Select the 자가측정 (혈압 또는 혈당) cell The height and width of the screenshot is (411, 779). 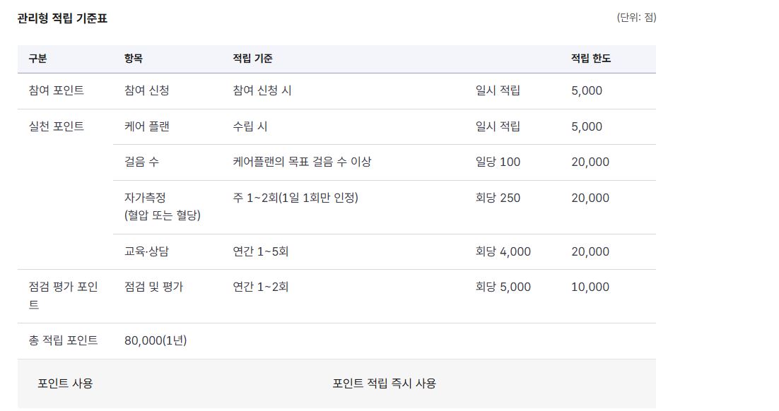[163, 206]
